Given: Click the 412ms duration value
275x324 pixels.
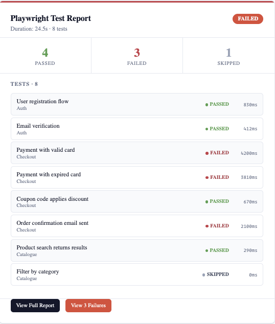Looking at the screenshot, I should [250, 129].
